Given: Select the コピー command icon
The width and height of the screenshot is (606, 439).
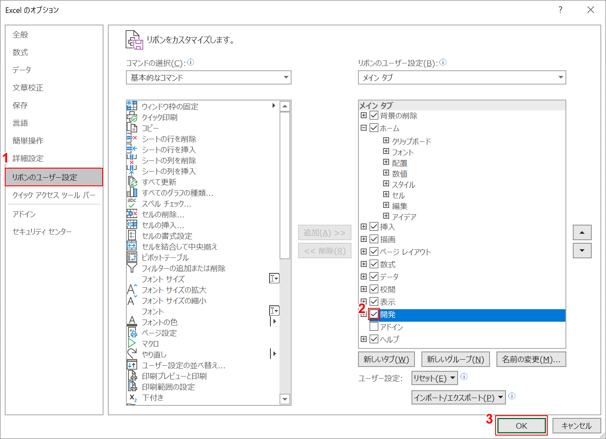Looking at the screenshot, I should click(x=132, y=128).
